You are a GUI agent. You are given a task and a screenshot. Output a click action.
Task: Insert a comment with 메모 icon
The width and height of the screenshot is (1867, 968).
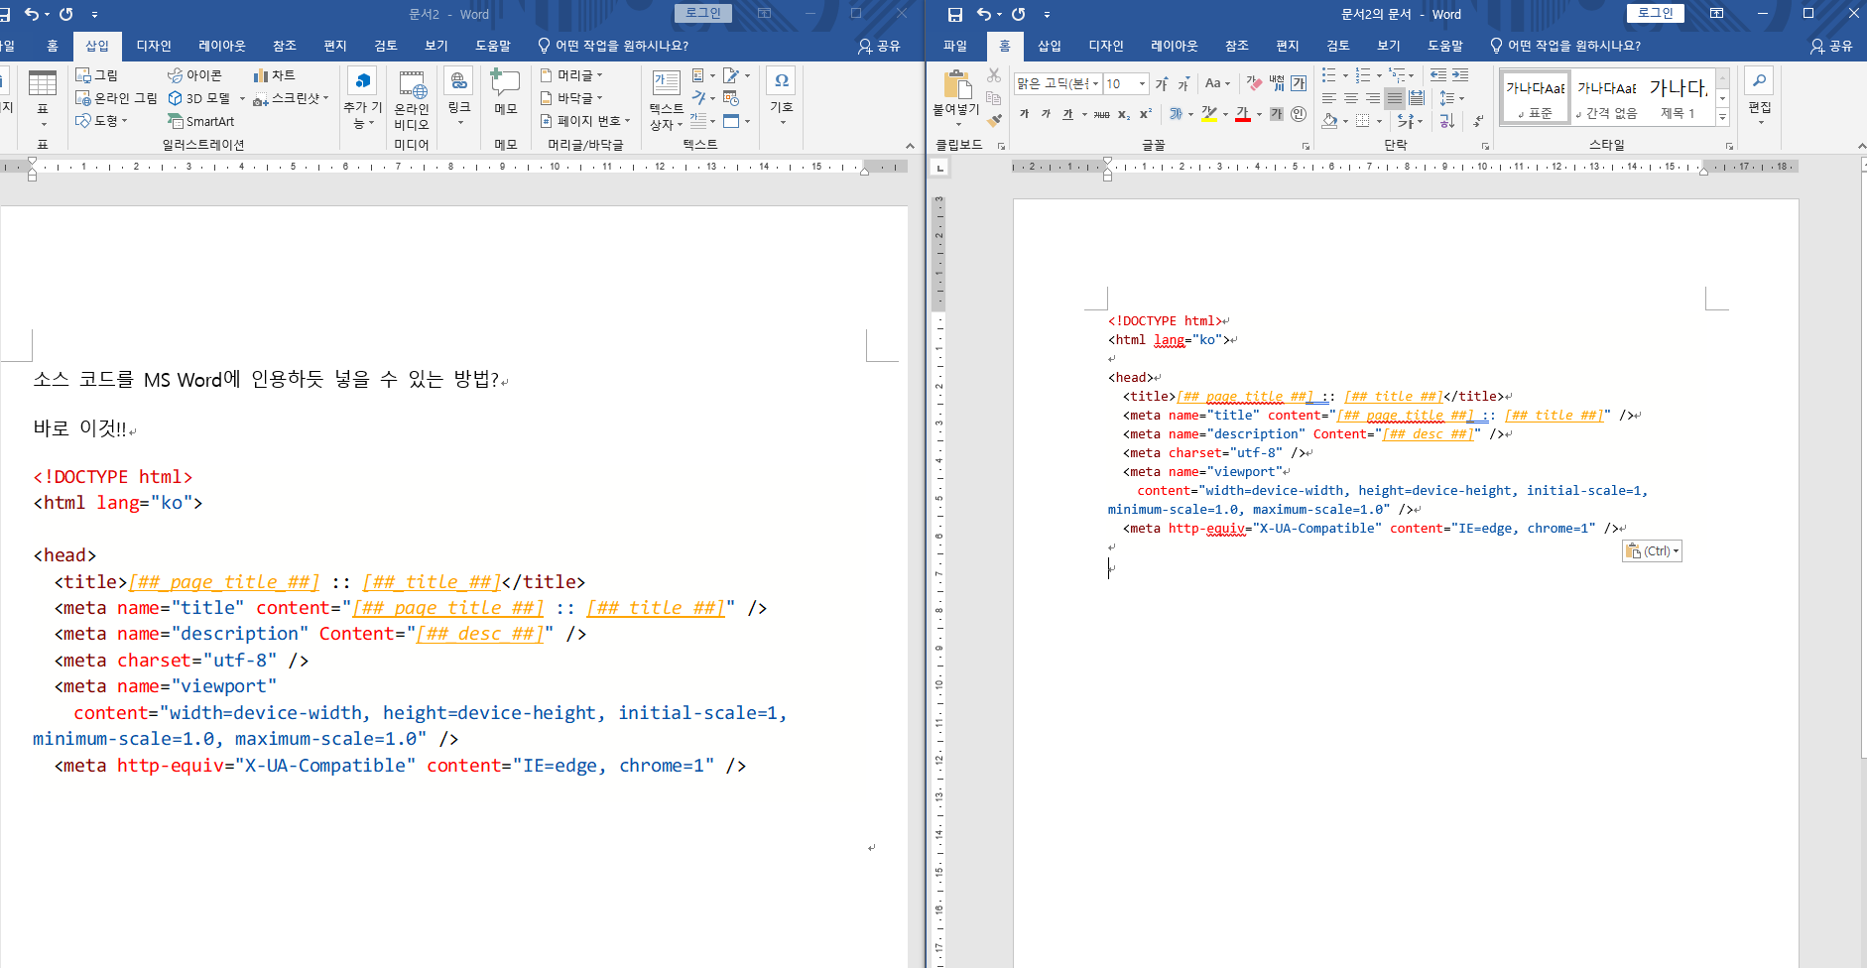pyautogui.click(x=505, y=91)
